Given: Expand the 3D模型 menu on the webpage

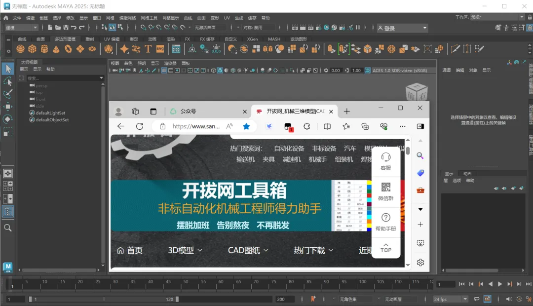Looking at the screenshot, I should [185, 250].
